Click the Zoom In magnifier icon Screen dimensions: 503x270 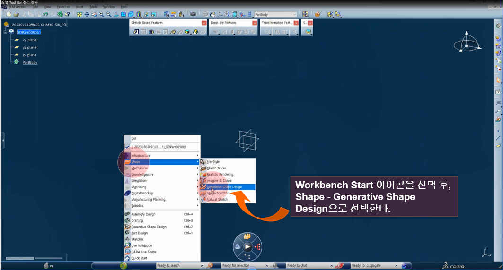[101, 14]
